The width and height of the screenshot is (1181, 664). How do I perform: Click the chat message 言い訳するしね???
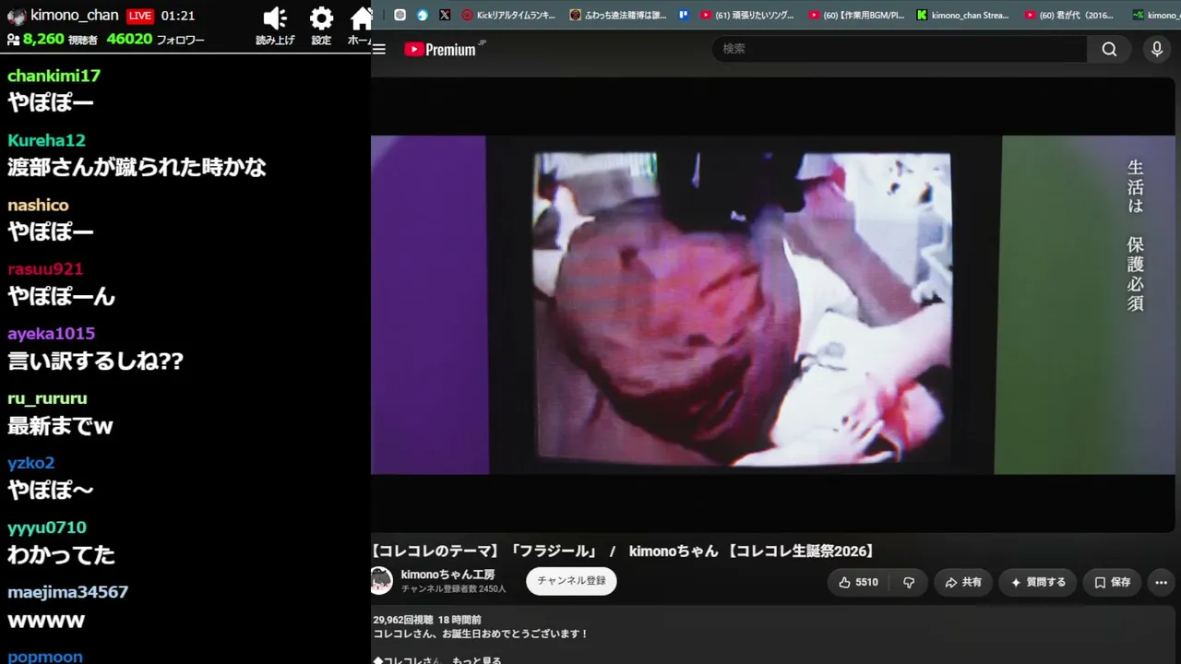(x=96, y=361)
